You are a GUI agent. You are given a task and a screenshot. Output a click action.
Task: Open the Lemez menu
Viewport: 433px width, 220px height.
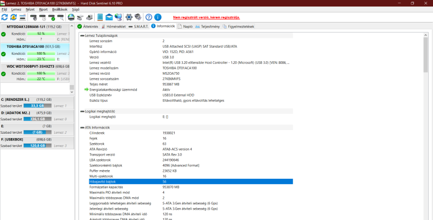[x=16, y=9]
